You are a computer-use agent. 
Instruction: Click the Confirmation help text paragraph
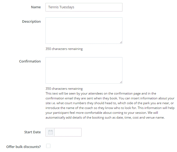tap(110, 106)
